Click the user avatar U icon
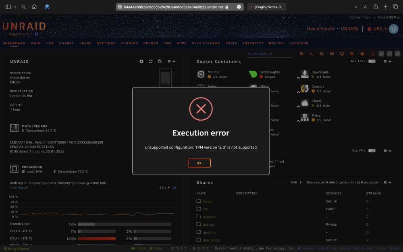 [393, 29]
